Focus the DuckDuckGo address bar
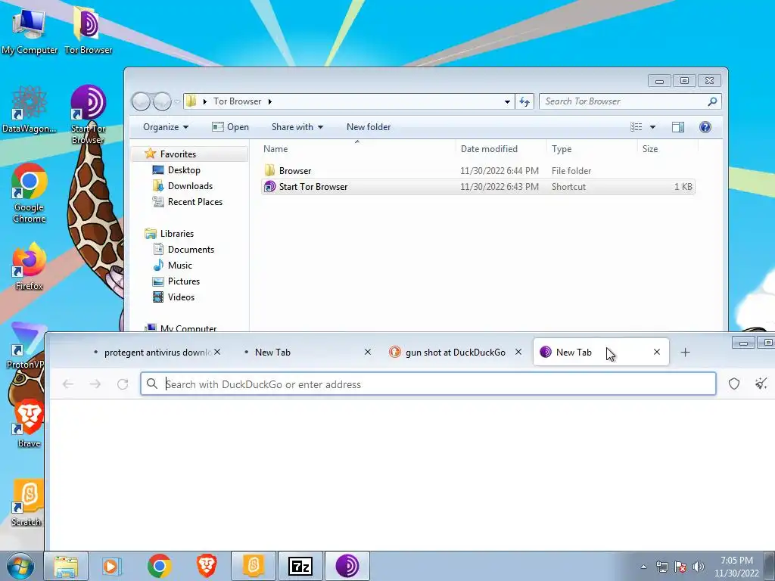 428,384
